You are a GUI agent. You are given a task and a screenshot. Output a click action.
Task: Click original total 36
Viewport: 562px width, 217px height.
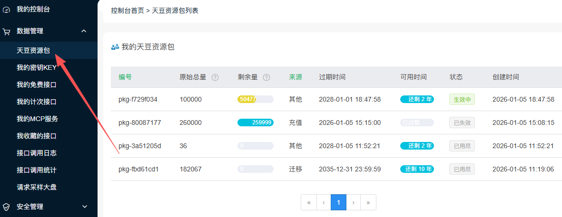(183, 146)
